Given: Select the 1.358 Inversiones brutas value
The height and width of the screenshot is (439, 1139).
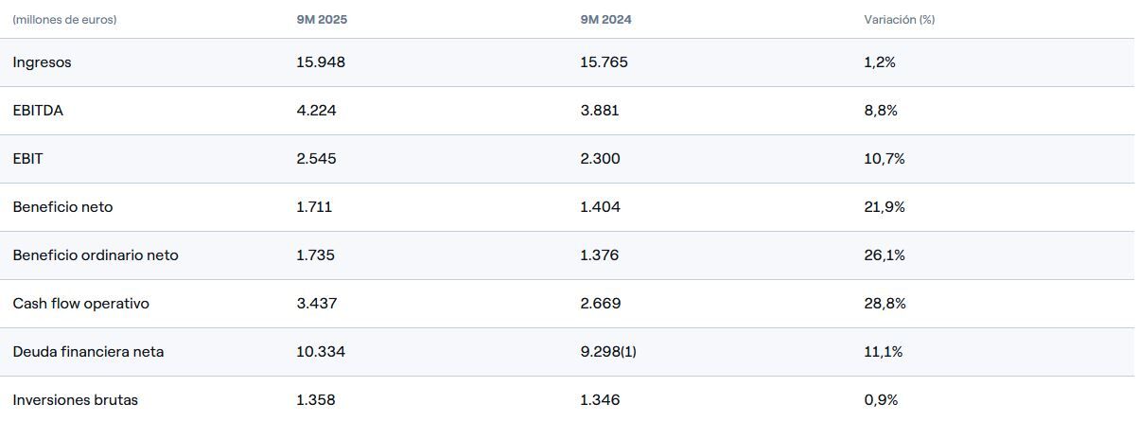Looking at the screenshot, I should [x=316, y=400].
